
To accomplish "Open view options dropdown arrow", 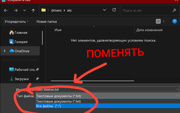I will [164, 21].
